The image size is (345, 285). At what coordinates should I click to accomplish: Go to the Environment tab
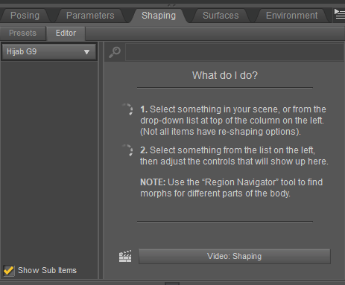[x=291, y=16]
